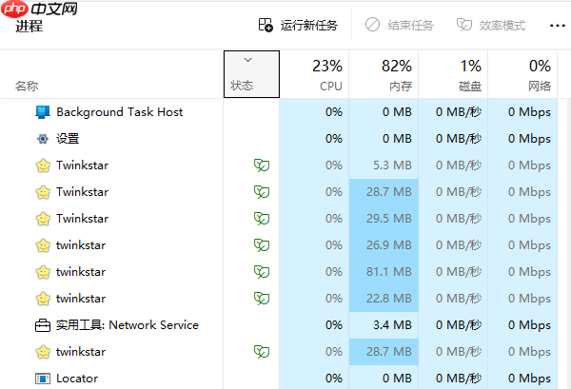Click the first Twinkstar star icon

43,165
